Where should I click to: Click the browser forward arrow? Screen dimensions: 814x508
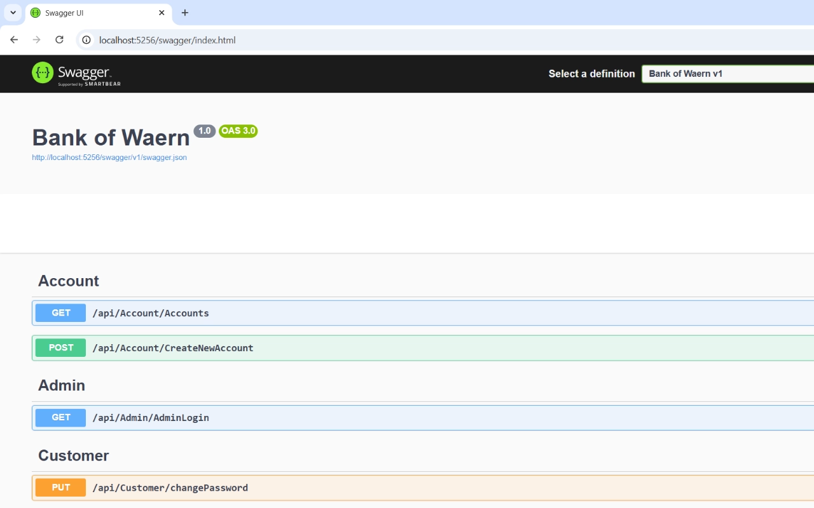pyautogui.click(x=37, y=40)
